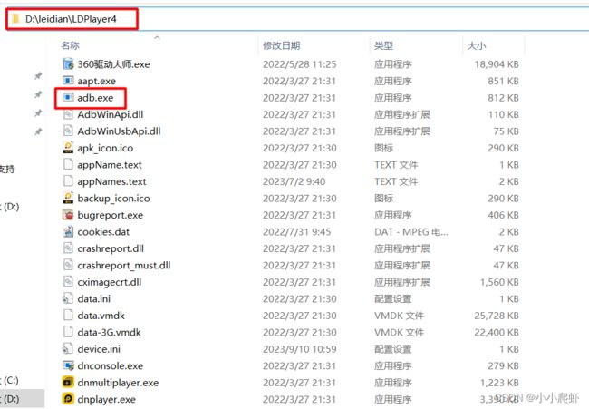Click the cookies.dat file icon
This screenshot has height=409, width=589.
point(68,231)
